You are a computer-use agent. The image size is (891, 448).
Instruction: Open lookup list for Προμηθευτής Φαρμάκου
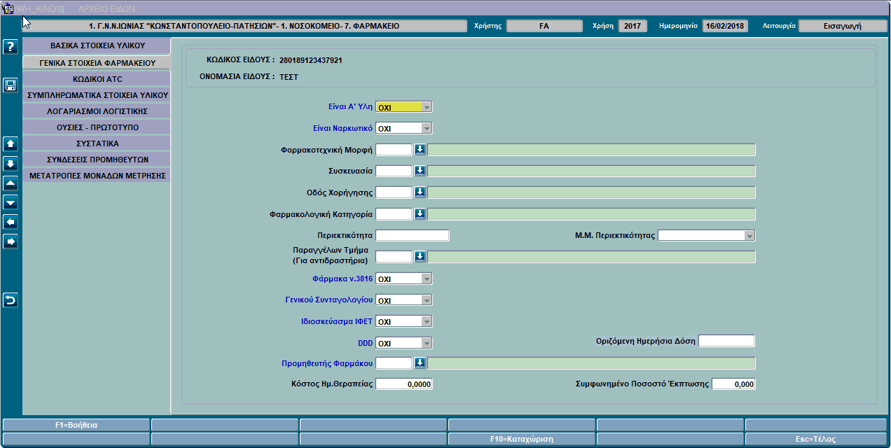pos(420,363)
